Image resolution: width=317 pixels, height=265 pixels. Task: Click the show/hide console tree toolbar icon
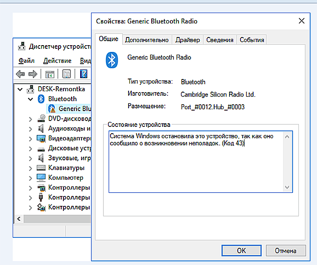(50, 74)
